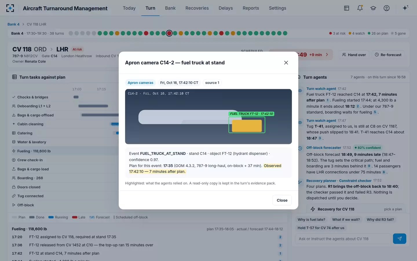Click the Turn tasks against plan table icon
This screenshot has width=417, height=261.
(14, 77)
